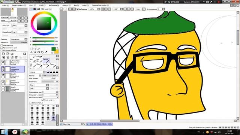240x135 pixels.
Task: Create a new layer folder
Action: [x=12, y=54]
